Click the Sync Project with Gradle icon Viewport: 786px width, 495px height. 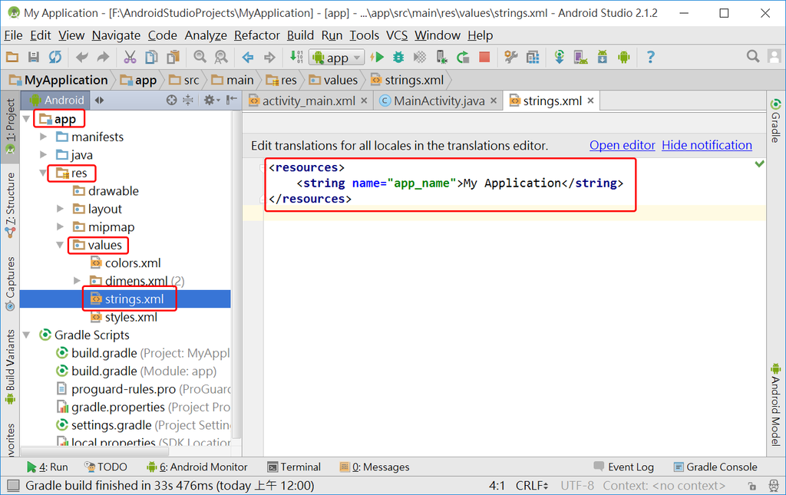pyautogui.click(x=560, y=57)
